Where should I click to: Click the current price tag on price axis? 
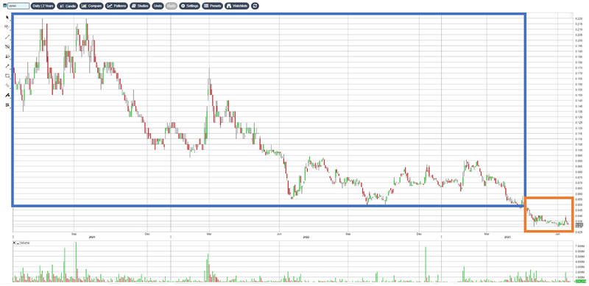click(580, 224)
